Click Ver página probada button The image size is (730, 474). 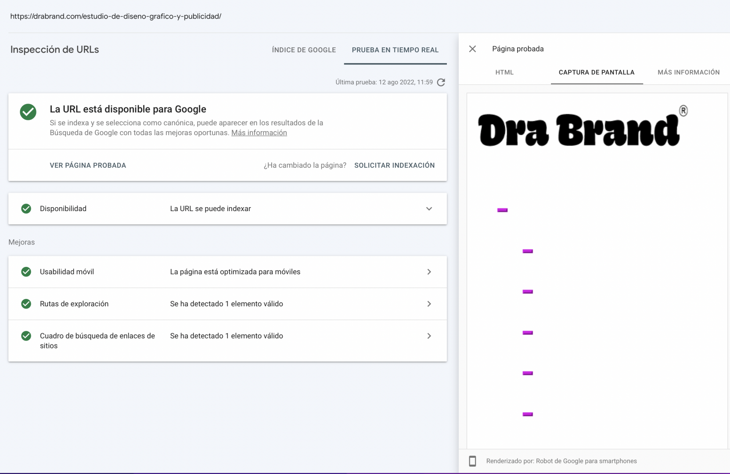pyautogui.click(x=88, y=165)
